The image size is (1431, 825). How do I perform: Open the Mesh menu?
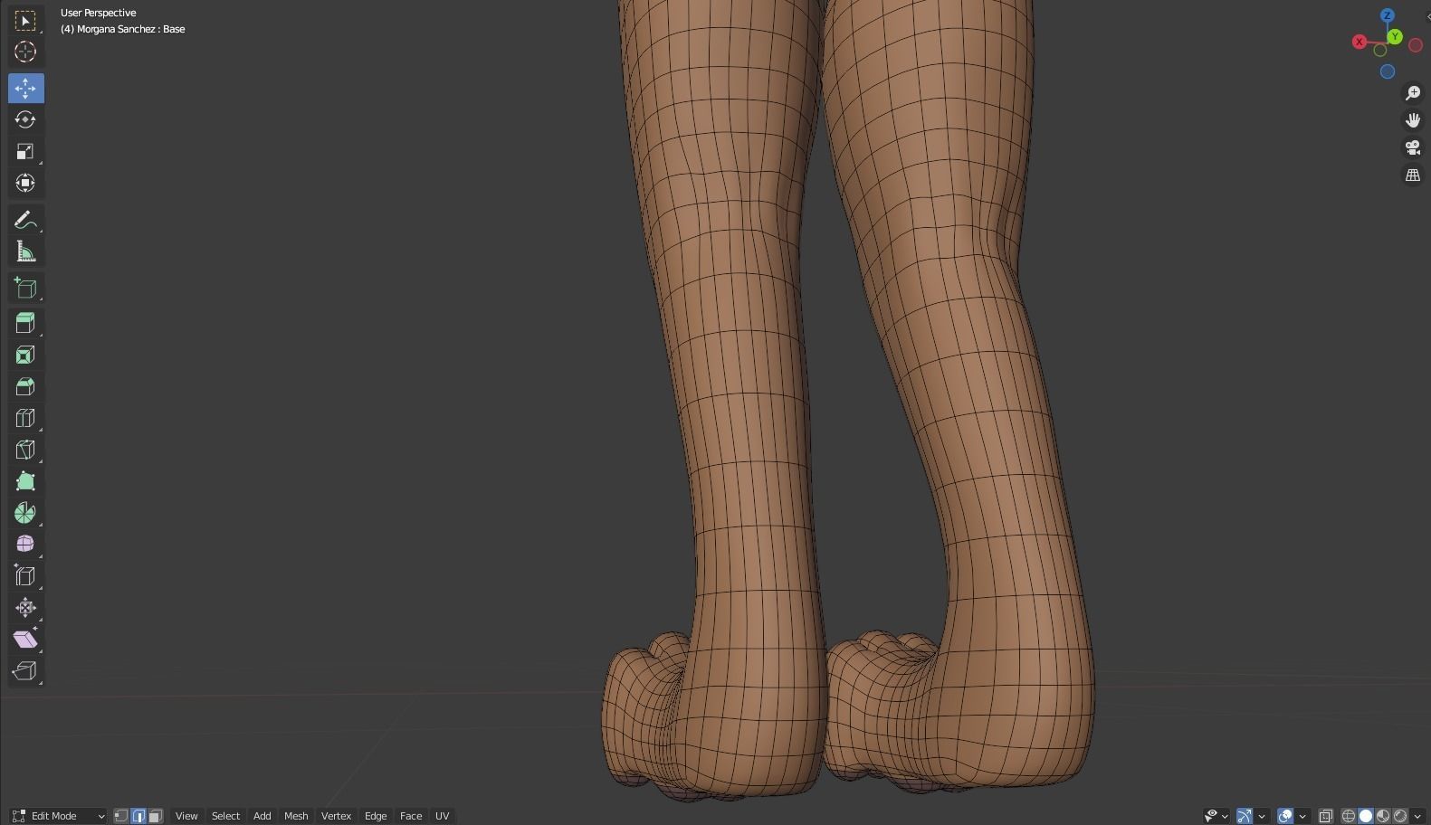click(x=296, y=816)
